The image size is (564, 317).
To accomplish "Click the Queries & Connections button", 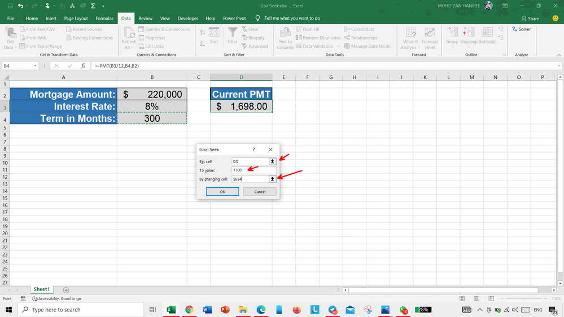I will coord(164,29).
